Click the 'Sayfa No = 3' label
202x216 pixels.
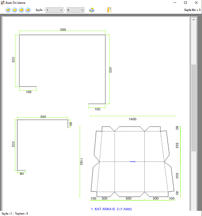pos(192,10)
